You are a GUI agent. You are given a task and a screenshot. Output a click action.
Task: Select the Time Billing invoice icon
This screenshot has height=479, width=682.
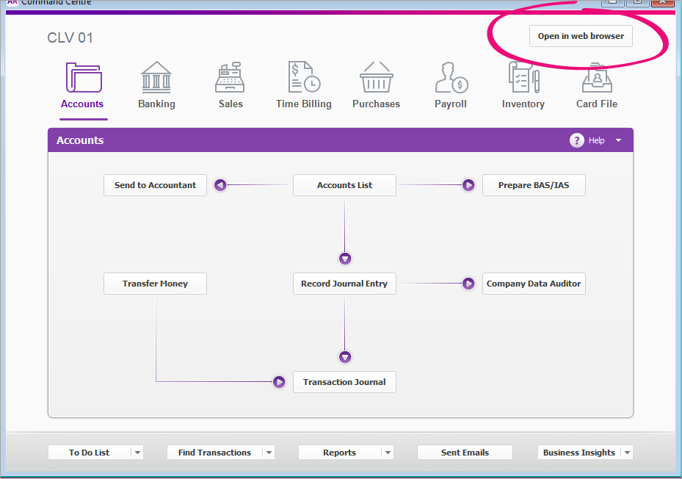(304, 76)
